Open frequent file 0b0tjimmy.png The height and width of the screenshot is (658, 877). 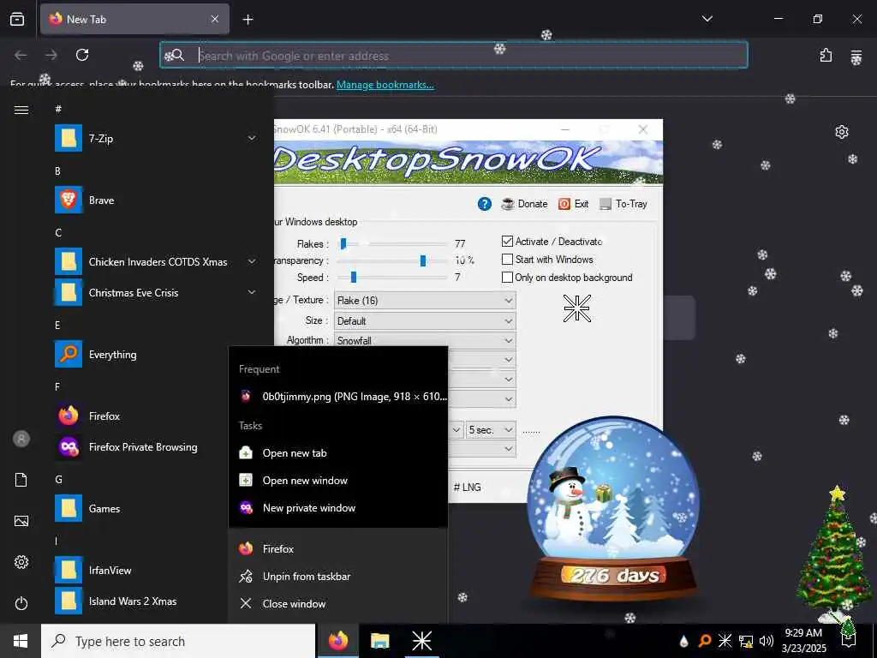pos(338,396)
